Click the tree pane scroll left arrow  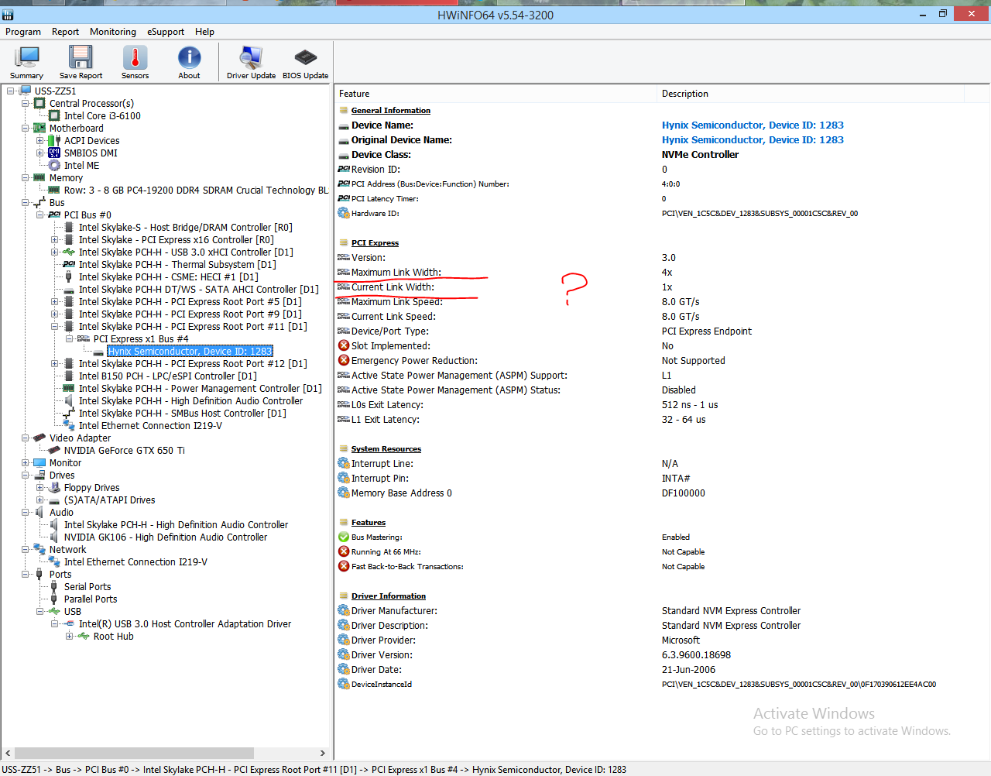8,753
